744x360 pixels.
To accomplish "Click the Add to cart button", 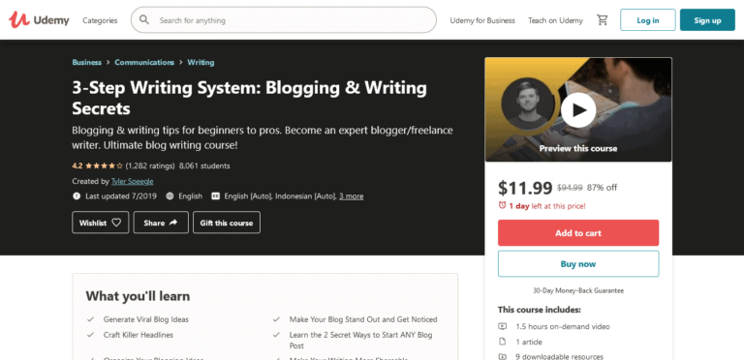I will 578,232.
